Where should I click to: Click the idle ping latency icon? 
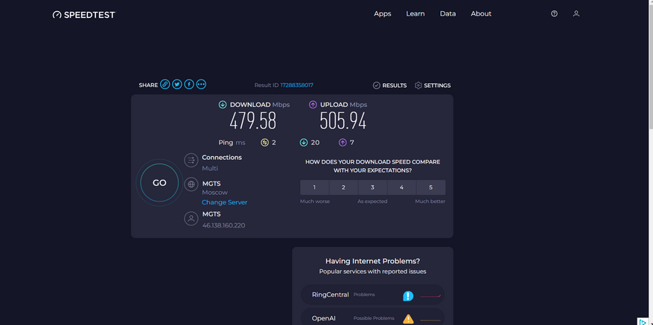pos(264,143)
